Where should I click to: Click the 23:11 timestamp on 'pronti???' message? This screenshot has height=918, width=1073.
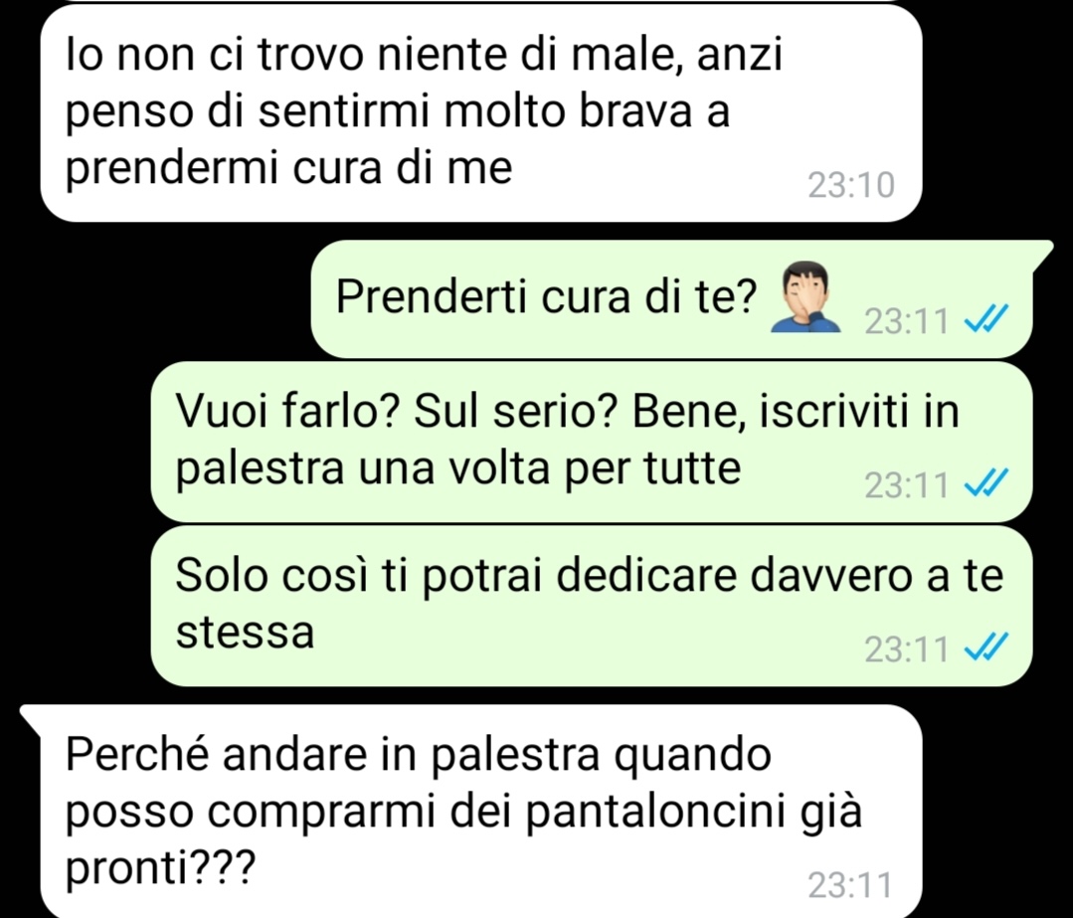click(x=850, y=884)
